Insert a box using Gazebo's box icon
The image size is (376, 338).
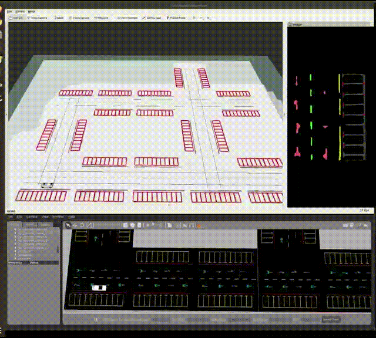pyautogui.click(x=126, y=225)
